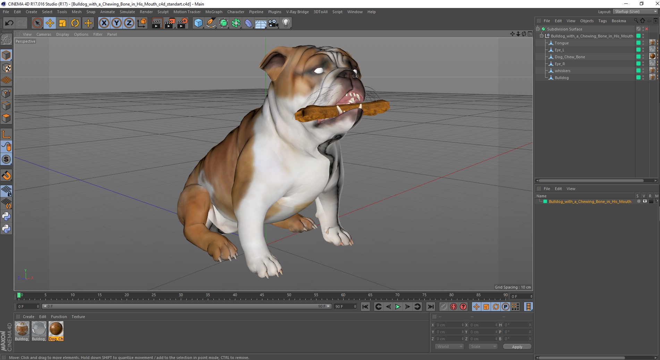Select the Tongue object
The width and height of the screenshot is (660, 360).
click(x=561, y=43)
